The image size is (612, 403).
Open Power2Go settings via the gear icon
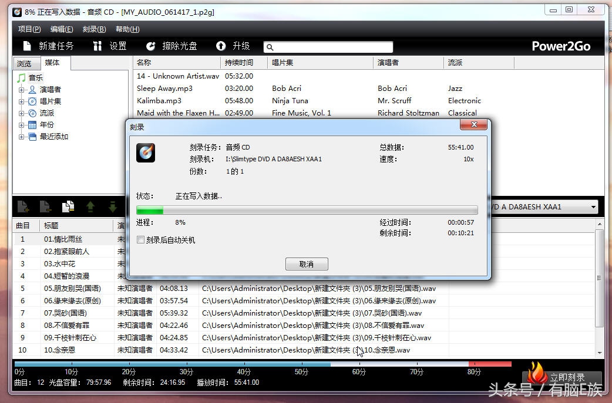click(97, 46)
